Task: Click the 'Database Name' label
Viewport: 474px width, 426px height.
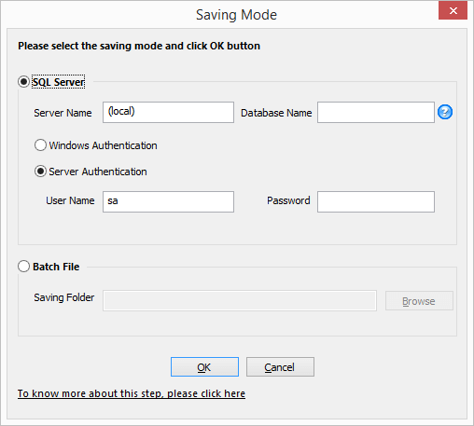Action: click(x=276, y=113)
